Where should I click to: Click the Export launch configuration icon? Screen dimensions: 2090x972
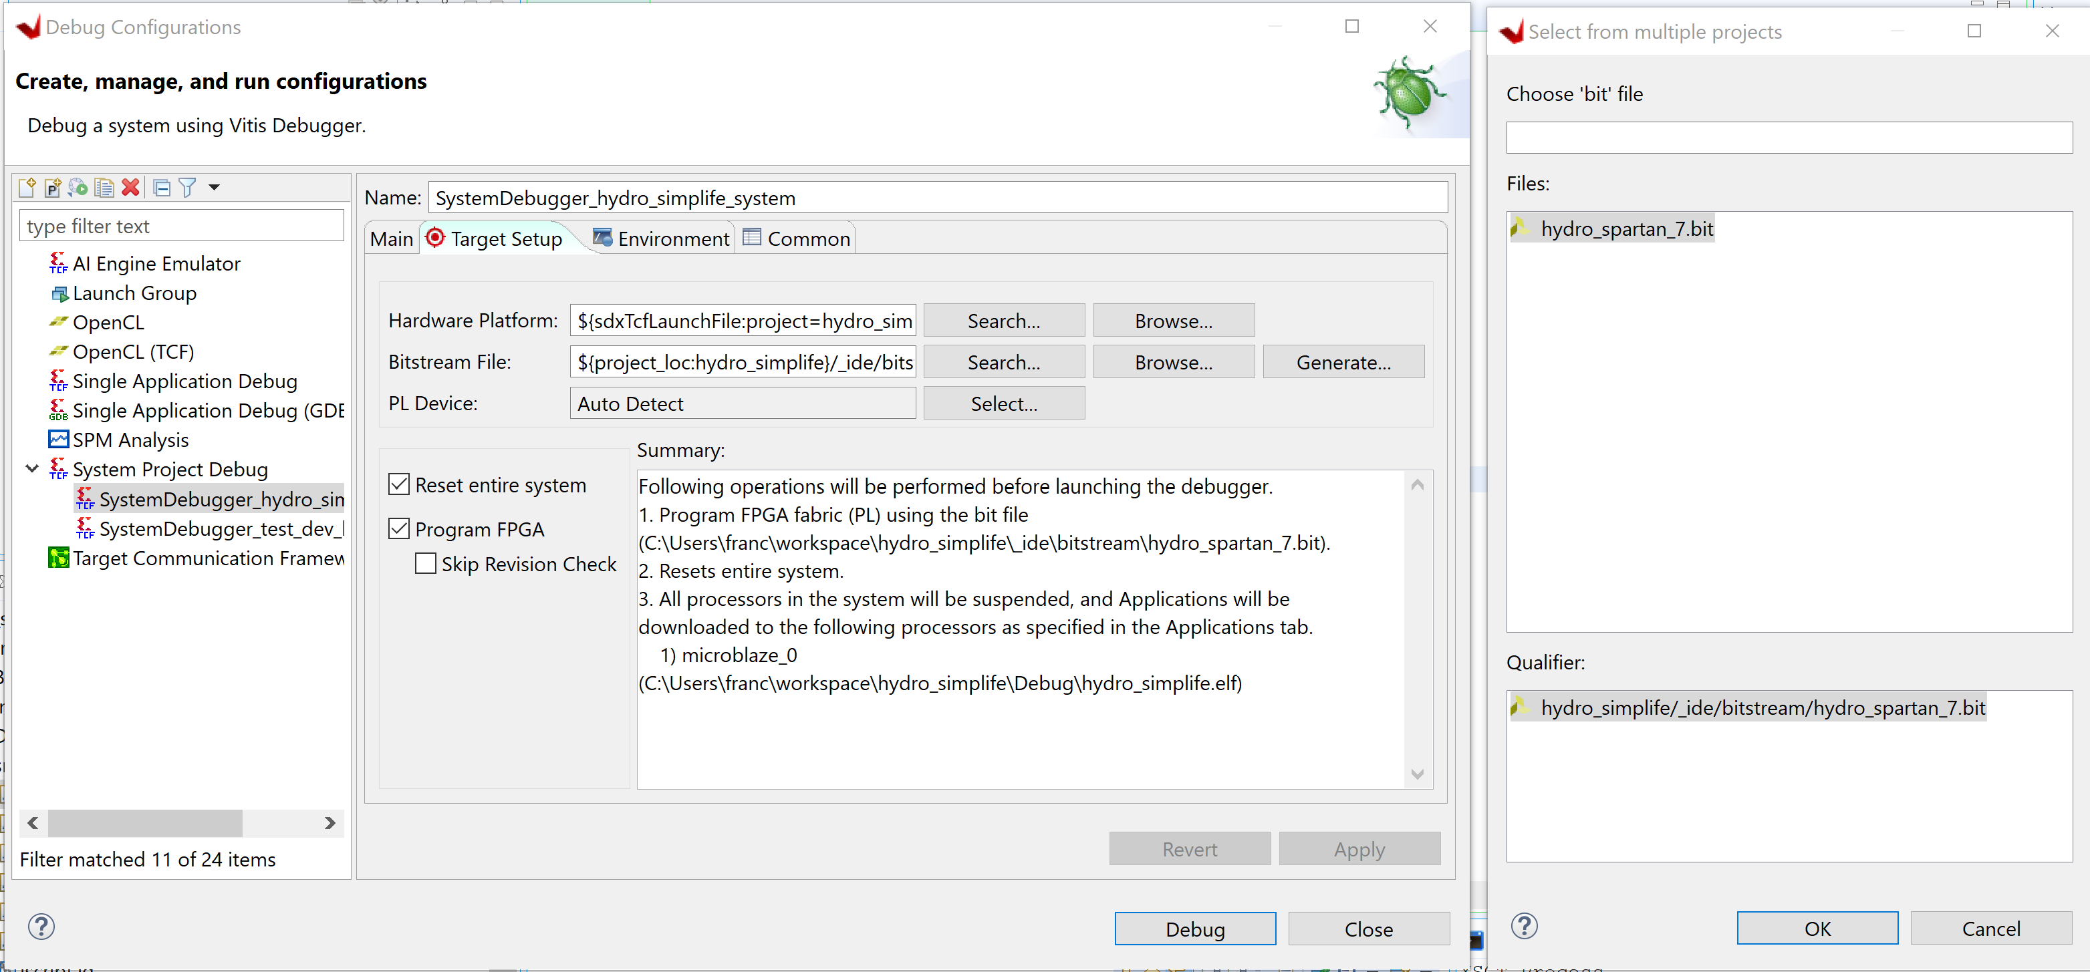pos(79,187)
